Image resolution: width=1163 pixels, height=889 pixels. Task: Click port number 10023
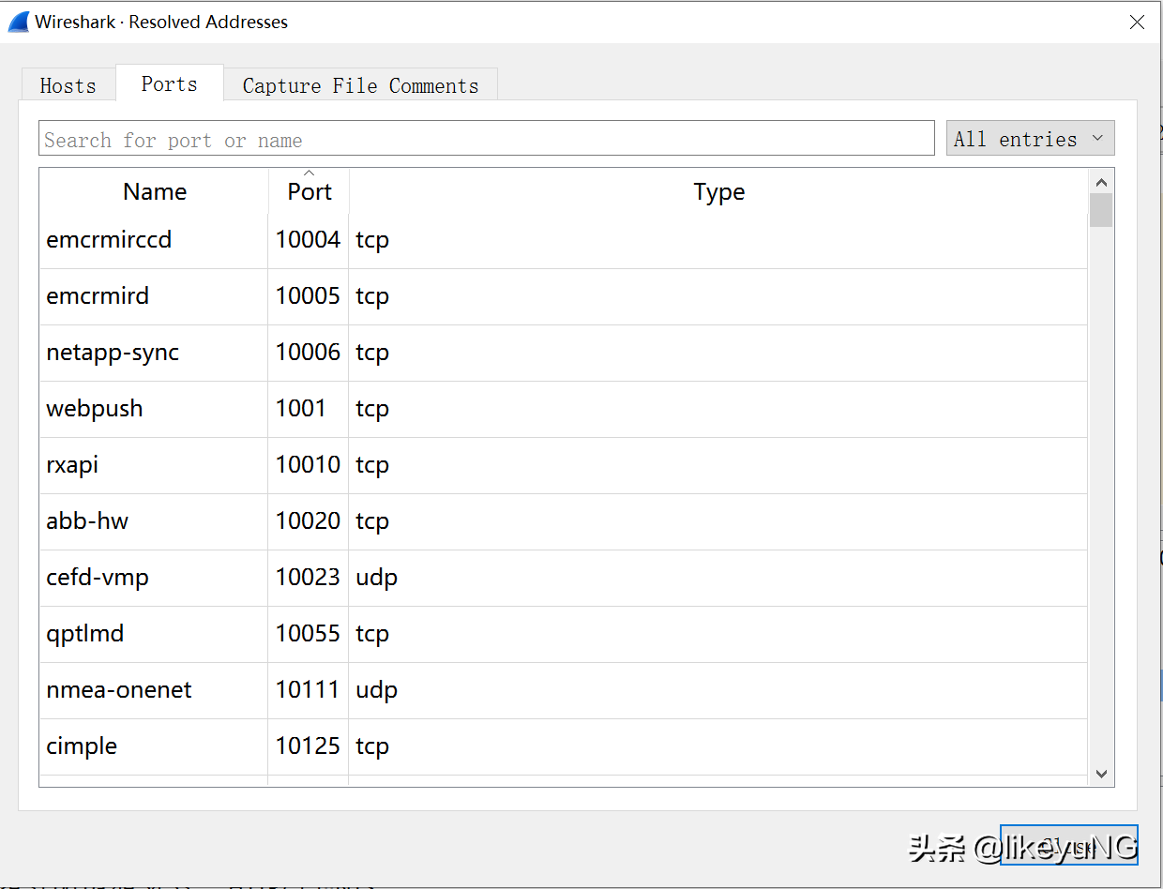[x=308, y=578]
